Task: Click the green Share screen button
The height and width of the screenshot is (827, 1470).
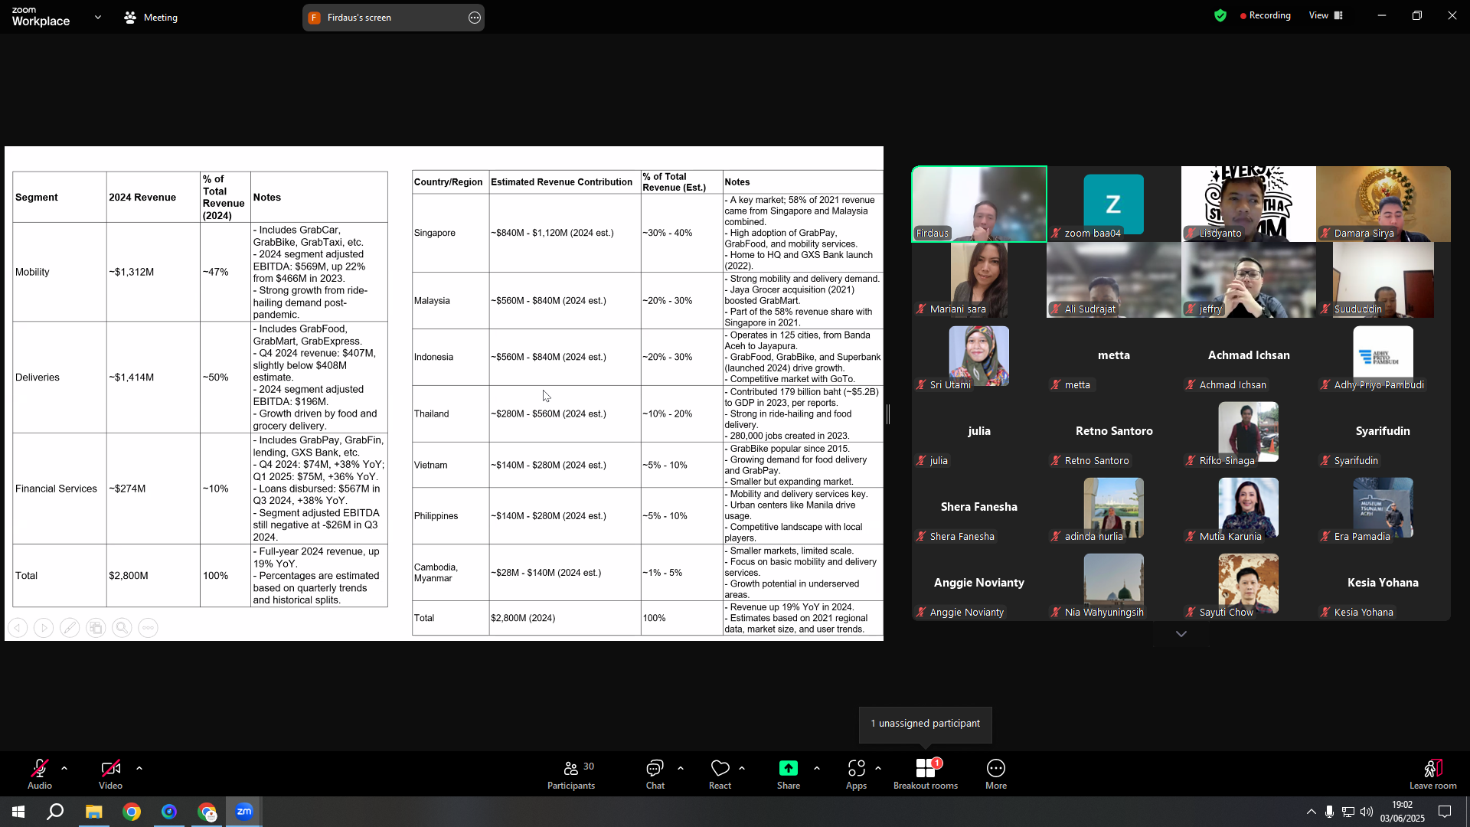Action: (x=789, y=774)
